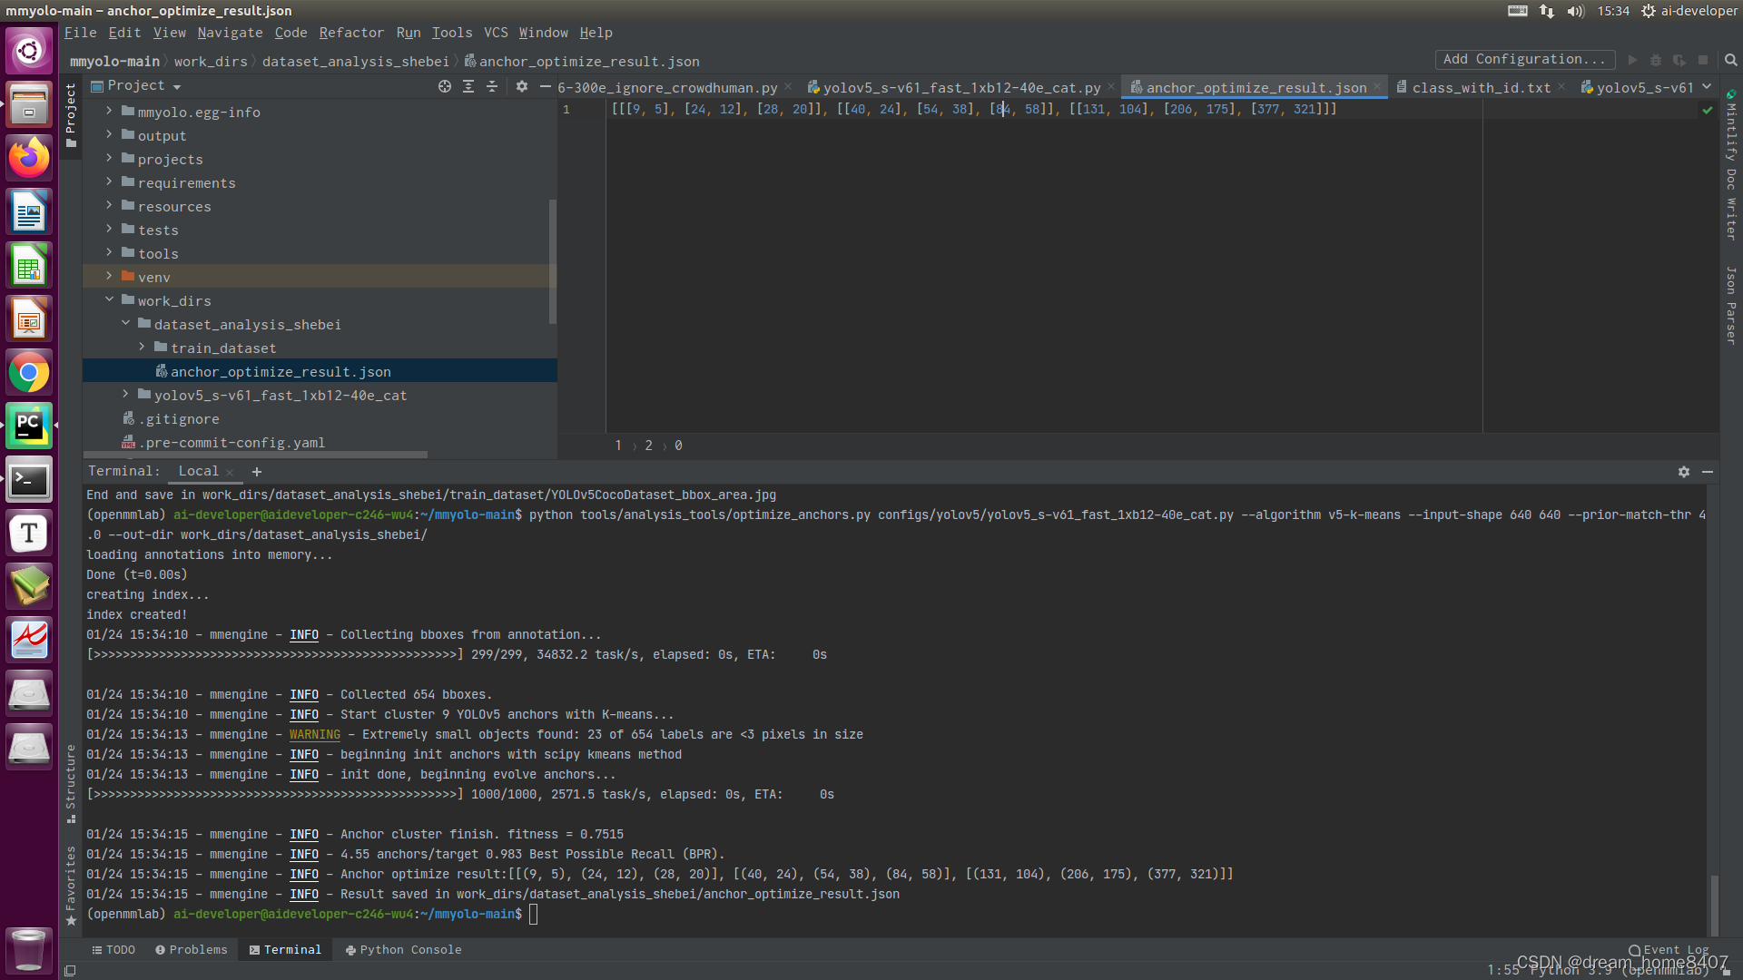Expand yolov5_s-v61_fast_1xb12-40e_cat folder

[126, 394]
